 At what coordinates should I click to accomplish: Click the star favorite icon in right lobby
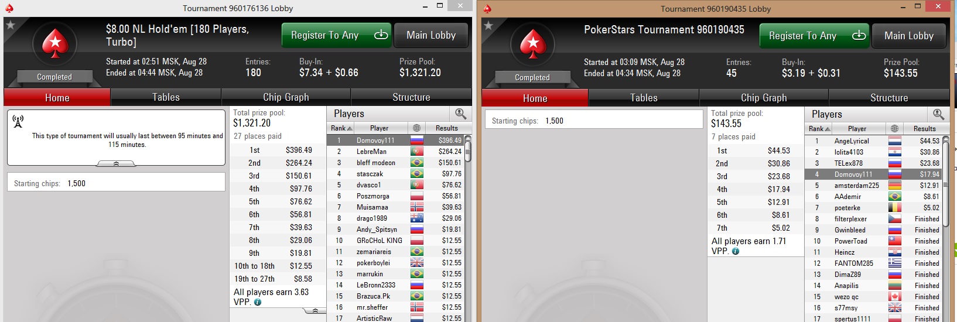(x=488, y=25)
